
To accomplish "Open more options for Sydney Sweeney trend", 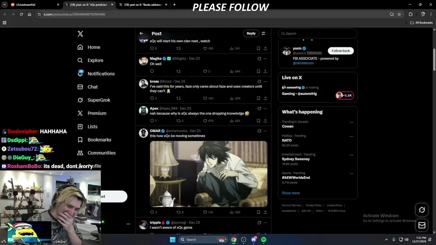I will [352, 155].
